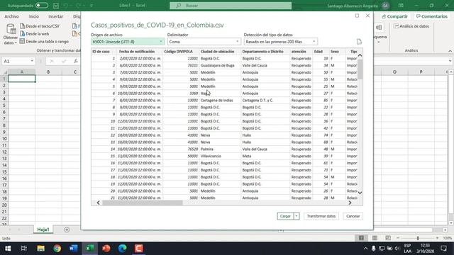Click Análisis de datos in ribbon

[x=411, y=26]
